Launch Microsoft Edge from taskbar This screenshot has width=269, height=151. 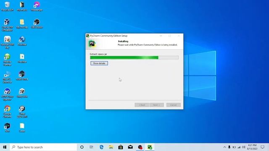pos(101,147)
